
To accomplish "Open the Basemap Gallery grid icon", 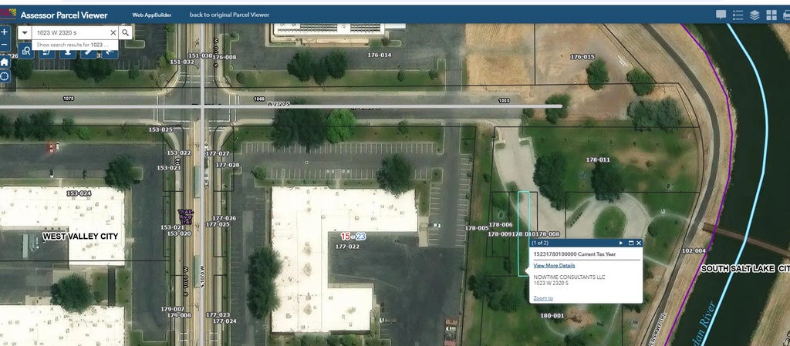I will 771,15.
